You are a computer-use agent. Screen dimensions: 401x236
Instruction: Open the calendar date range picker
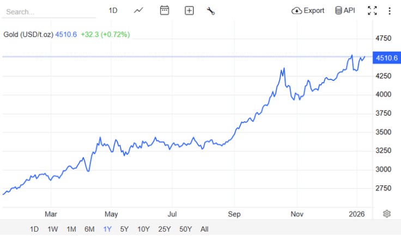(164, 10)
